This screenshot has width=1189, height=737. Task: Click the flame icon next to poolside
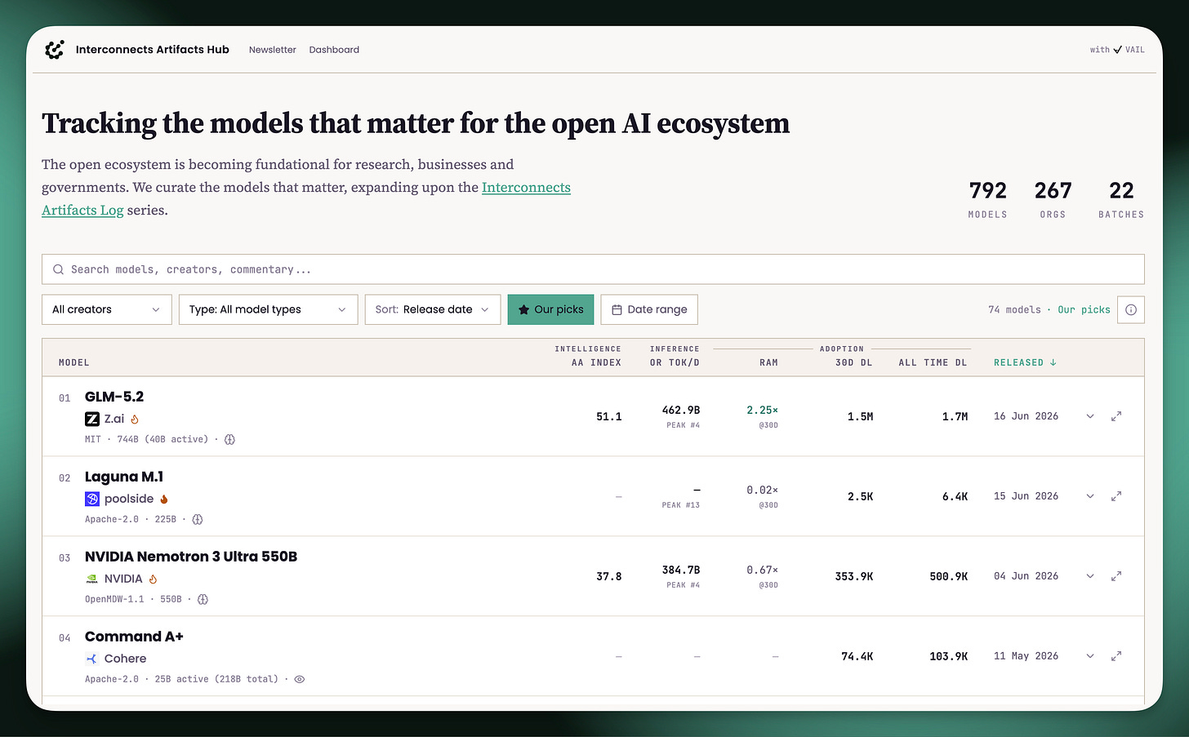tap(164, 499)
